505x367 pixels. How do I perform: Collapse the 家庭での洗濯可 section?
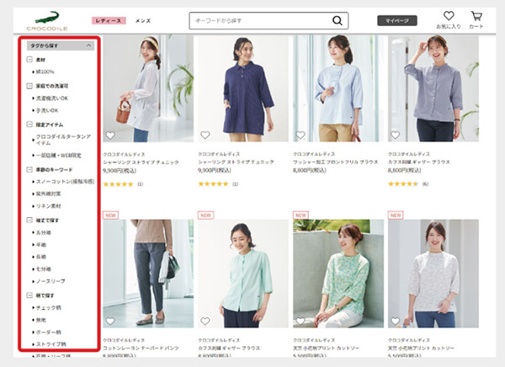coord(29,86)
